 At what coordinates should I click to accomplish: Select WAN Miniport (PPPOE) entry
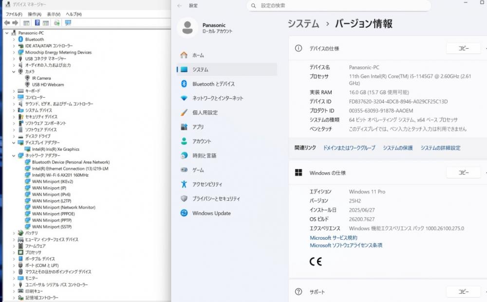pyautogui.click(x=54, y=214)
